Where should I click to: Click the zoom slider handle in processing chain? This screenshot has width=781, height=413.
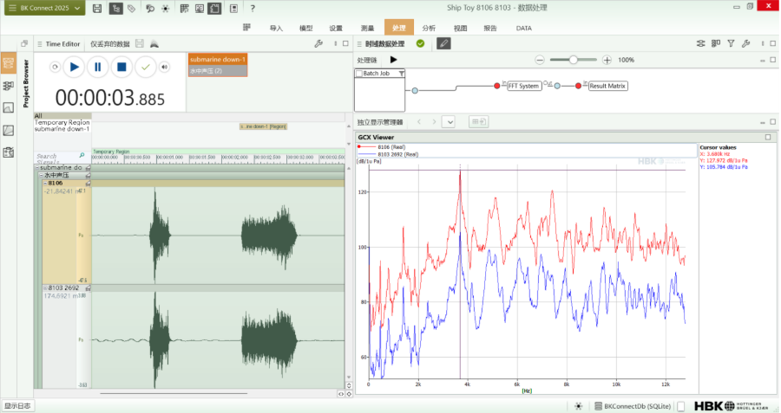[572, 60]
